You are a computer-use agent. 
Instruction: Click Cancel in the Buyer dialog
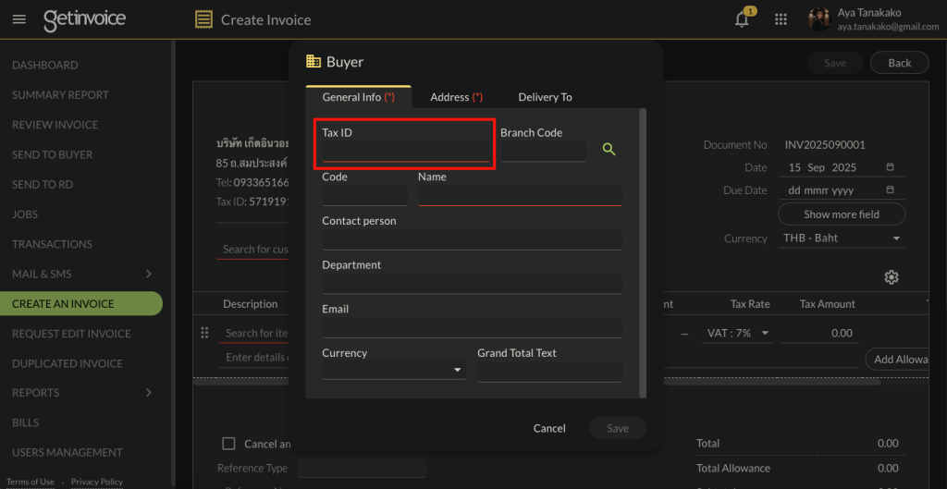click(549, 428)
